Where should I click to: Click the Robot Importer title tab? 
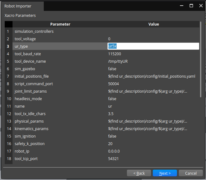(x=18, y=6)
